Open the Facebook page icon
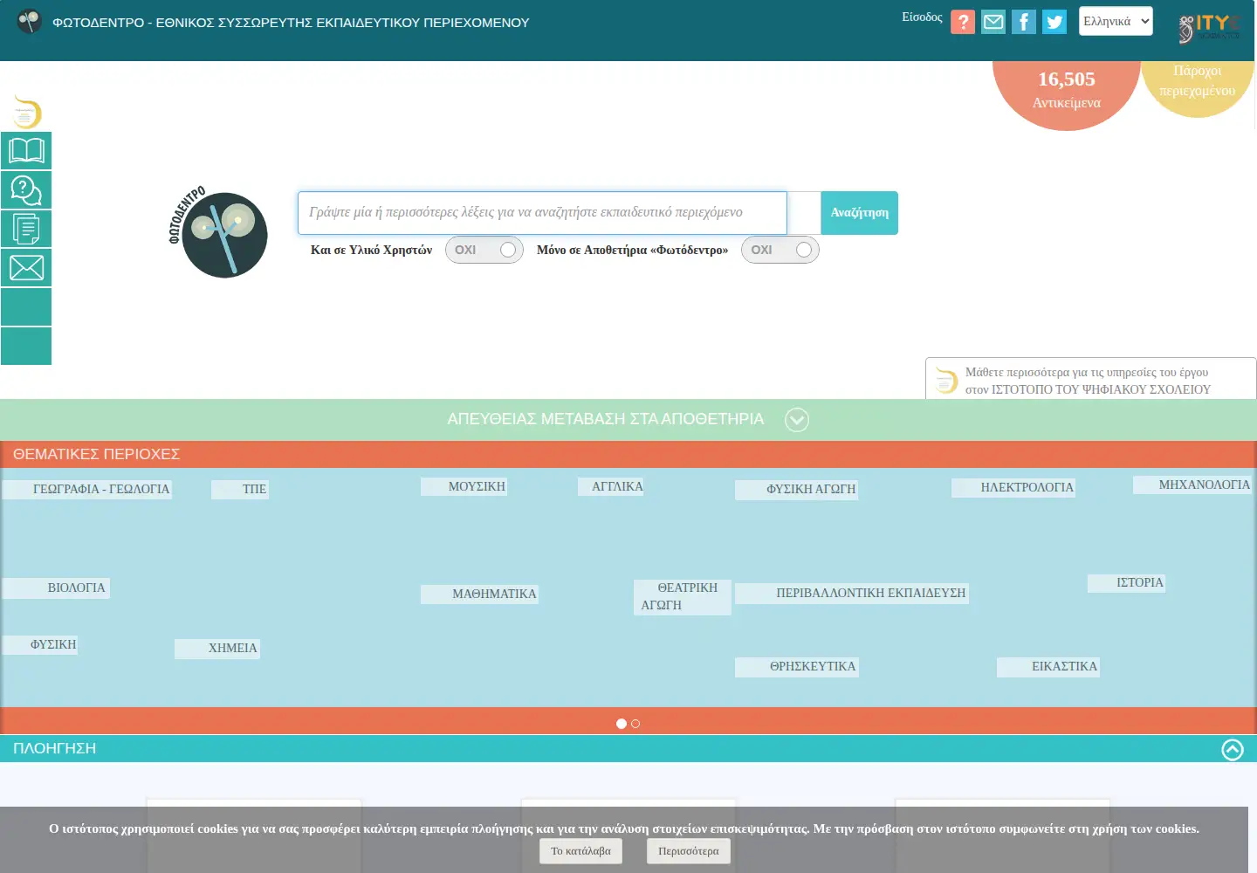The height and width of the screenshot is (873, 1257). tap(1024, 22)
